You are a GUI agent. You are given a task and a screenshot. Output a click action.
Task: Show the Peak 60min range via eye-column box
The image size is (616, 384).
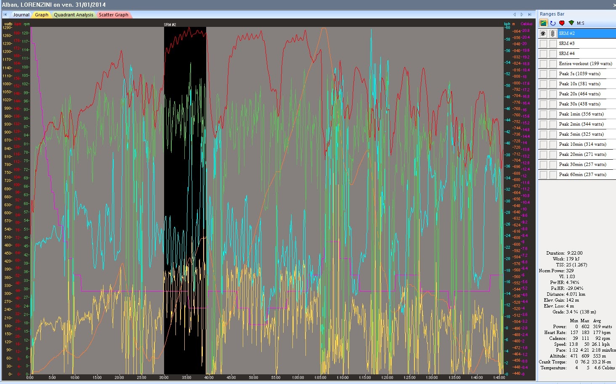coord(543,175)
